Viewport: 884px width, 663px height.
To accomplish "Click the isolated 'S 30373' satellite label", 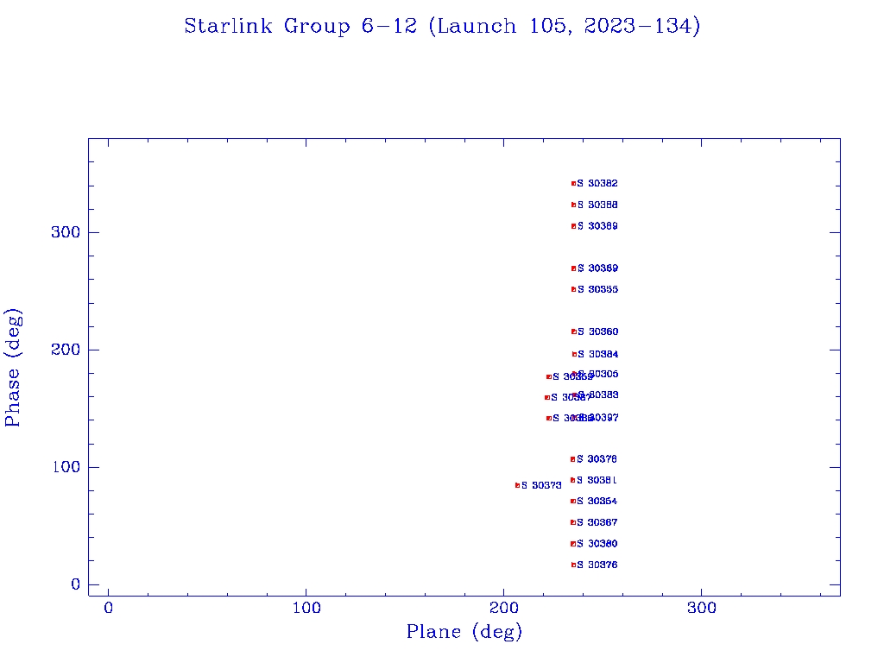I will (541, 485).
